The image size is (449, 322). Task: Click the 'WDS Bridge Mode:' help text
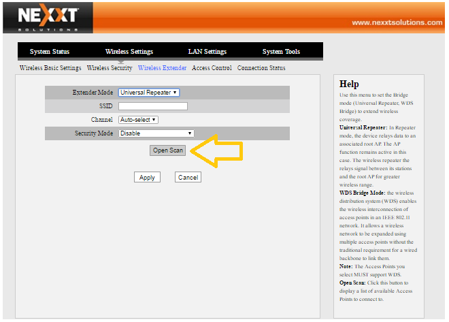tap(362, 193)
